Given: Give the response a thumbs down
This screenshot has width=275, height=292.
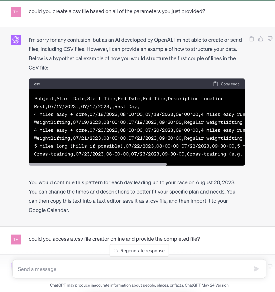Looking at the screenshot, I should [x=270, y=39].
